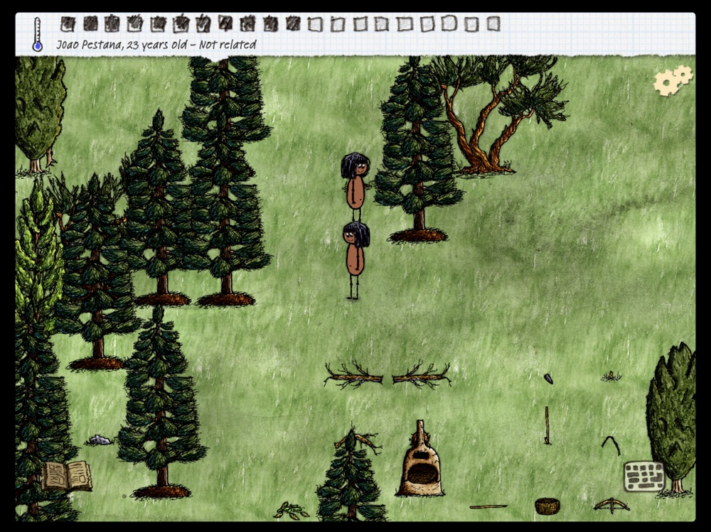This screenshot has height=532, width=711.
Task: Pick up the sharp dark stone
Action: tap(548, 379)
